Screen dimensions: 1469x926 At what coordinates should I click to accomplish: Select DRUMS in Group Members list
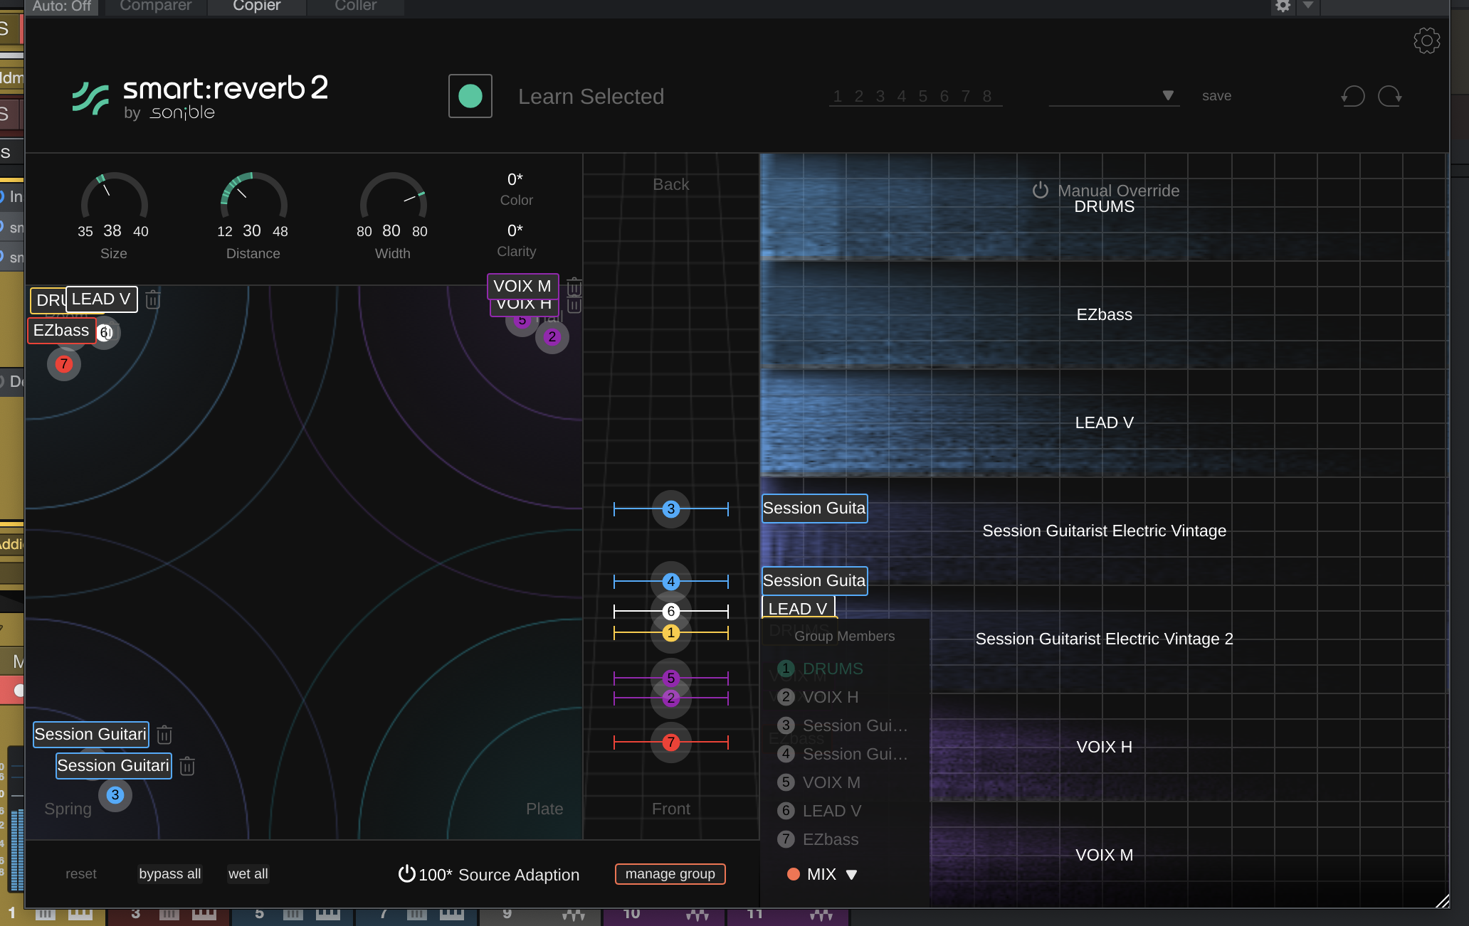[832, 669]
